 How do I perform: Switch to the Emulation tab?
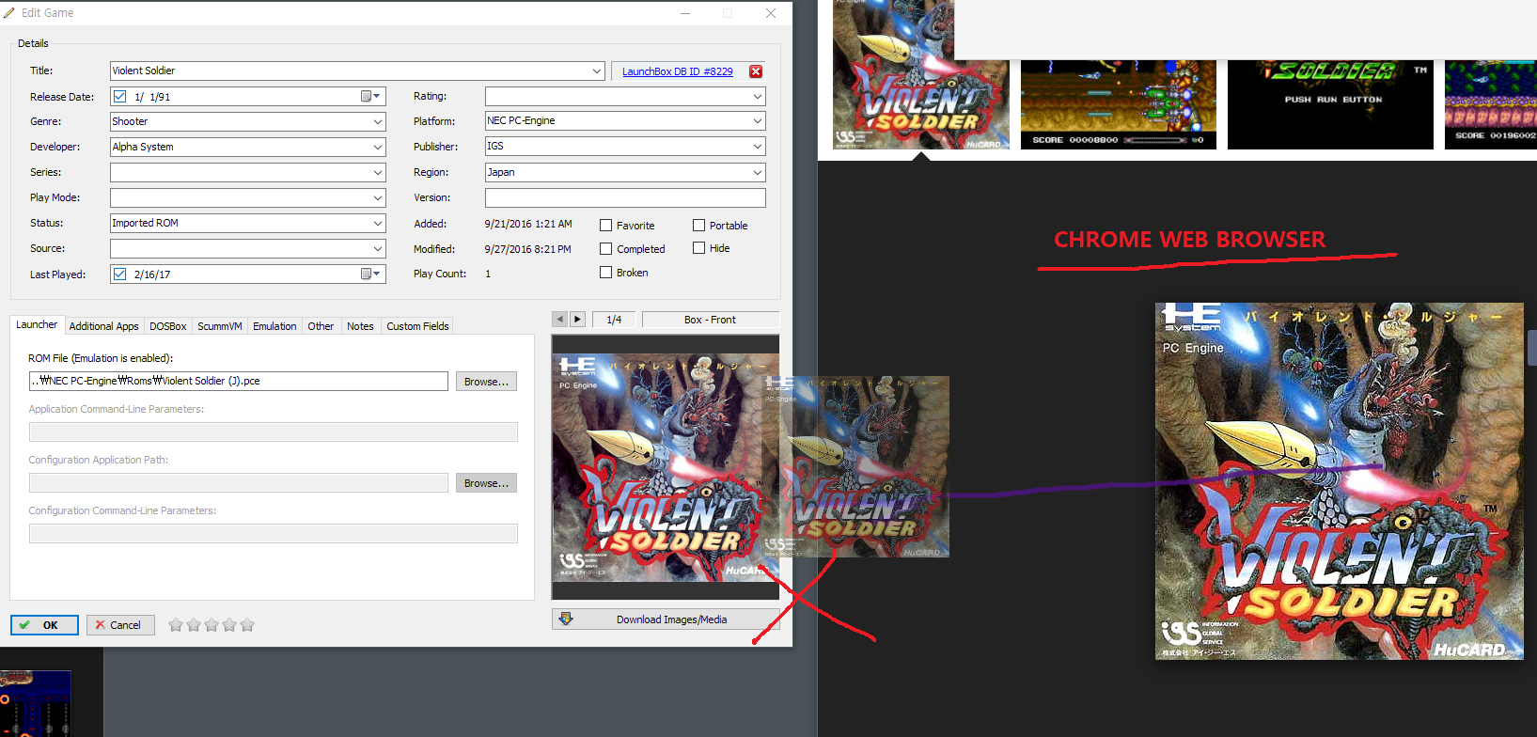click(x=274, y=326)
